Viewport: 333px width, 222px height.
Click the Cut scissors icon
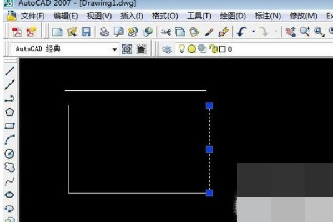point(166,32)
